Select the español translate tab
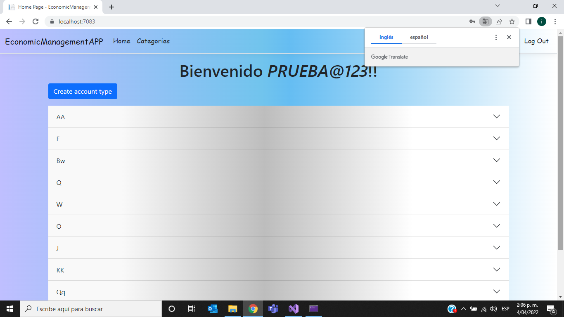The width and height of the screenshot is (564, 317). (419, 37)
